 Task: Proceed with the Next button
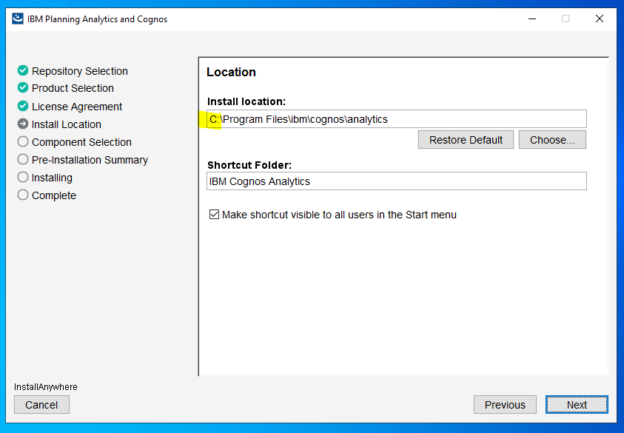(x=577, y=405)
